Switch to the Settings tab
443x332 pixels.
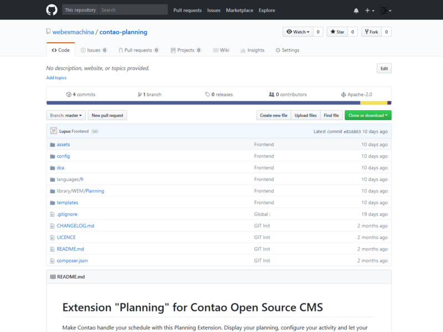[x=287, y=50]
